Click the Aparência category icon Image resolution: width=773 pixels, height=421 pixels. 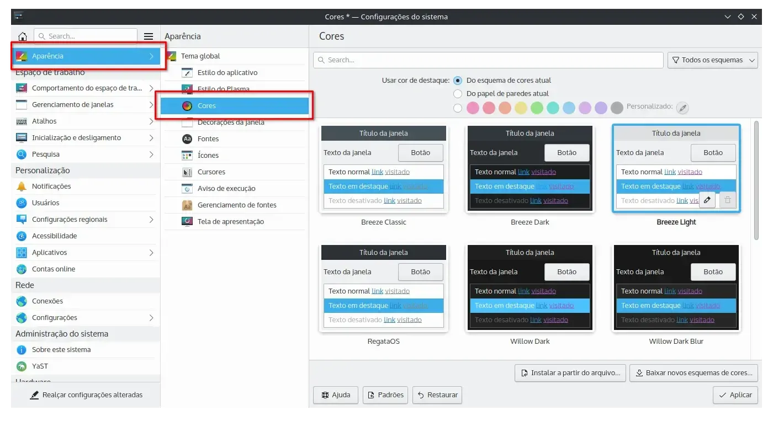[22, 56]
